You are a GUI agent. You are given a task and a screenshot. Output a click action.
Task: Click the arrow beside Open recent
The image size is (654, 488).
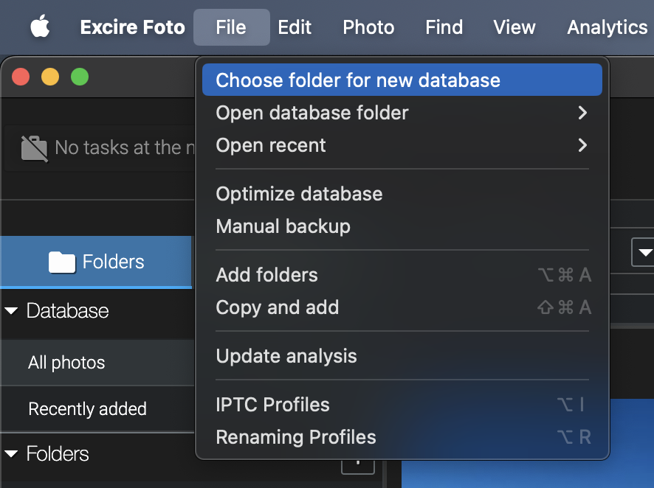pos(582,145)
